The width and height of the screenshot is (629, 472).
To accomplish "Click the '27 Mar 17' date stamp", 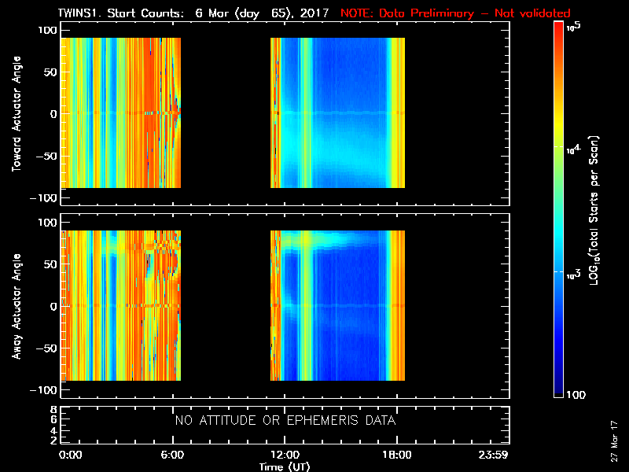I will pos(614,441).
